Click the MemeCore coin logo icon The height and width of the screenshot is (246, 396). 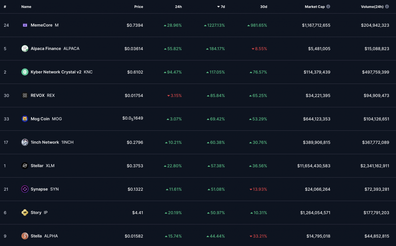click(x=25, y=25)
